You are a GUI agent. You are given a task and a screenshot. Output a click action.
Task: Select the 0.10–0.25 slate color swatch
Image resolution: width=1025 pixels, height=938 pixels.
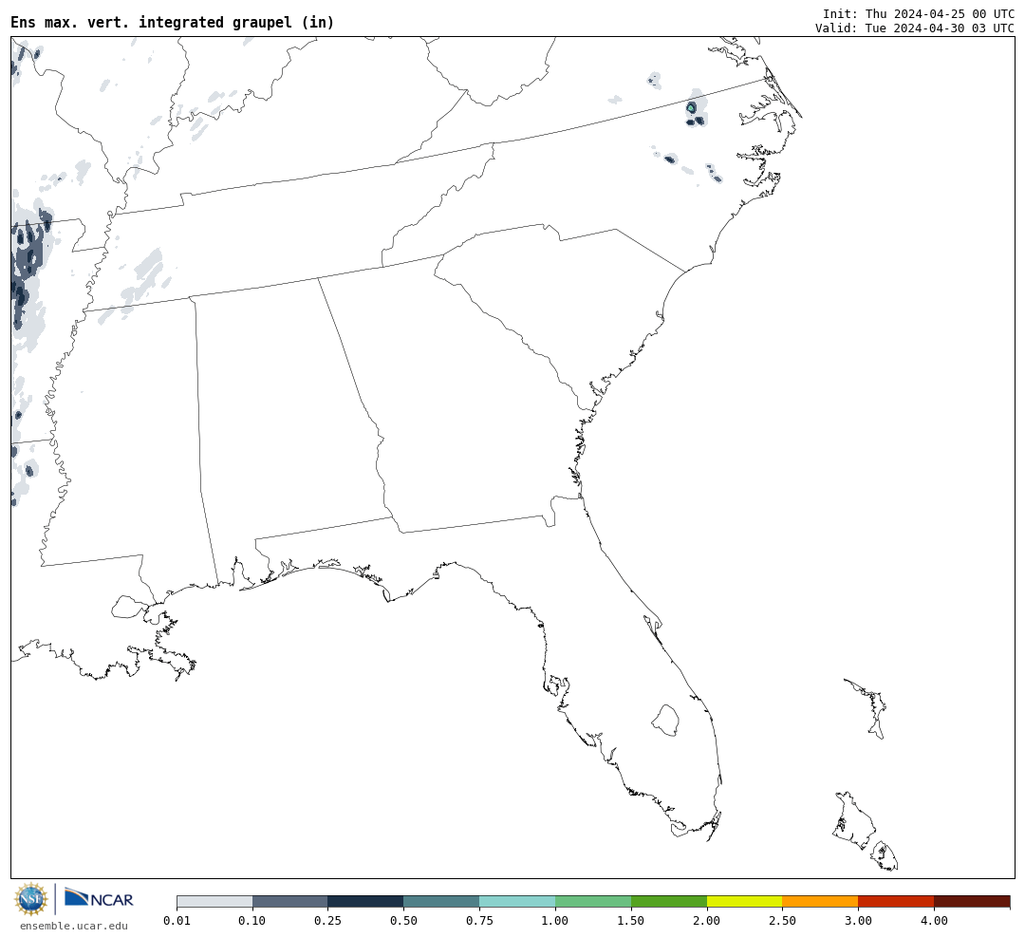click(x=290, y=901)
